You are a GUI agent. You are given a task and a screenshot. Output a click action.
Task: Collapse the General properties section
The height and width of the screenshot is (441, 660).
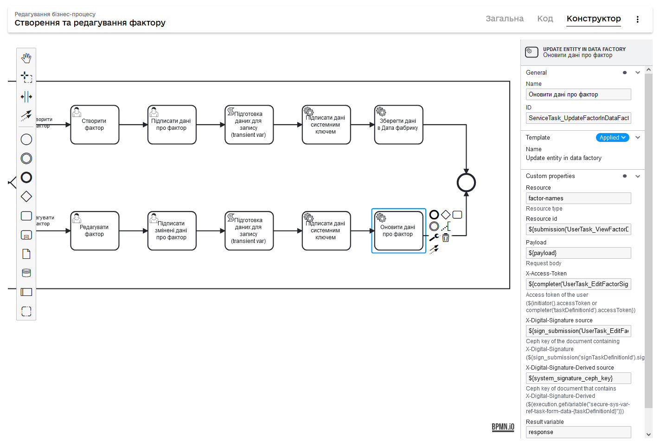(x=638, y=72)
